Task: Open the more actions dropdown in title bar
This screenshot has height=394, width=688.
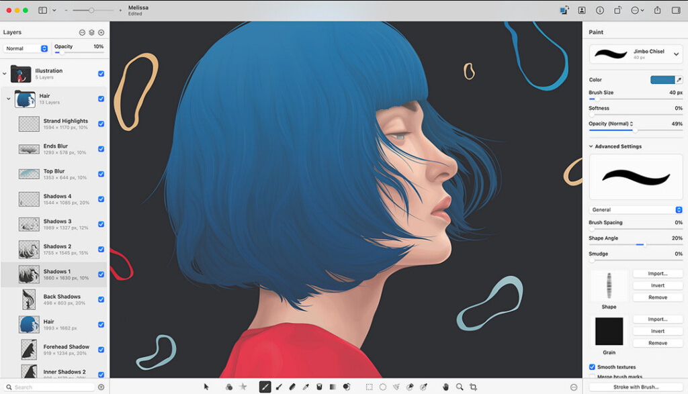Action: (637, 10)
